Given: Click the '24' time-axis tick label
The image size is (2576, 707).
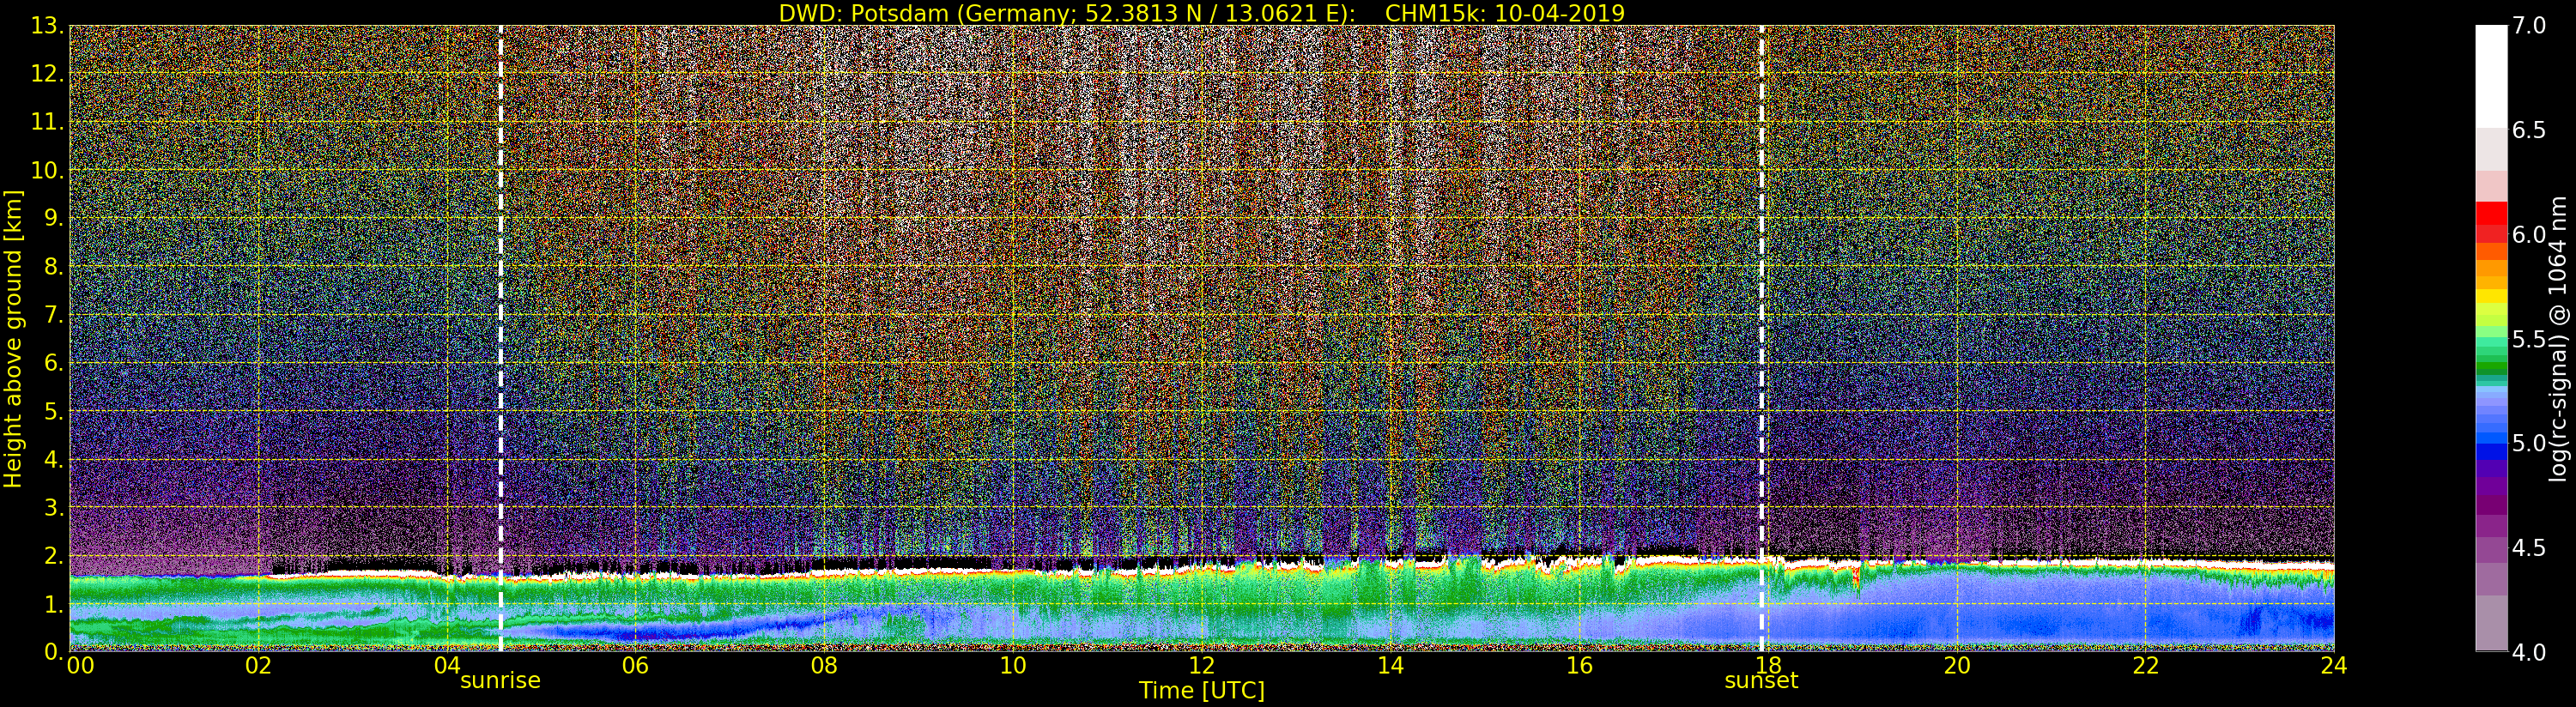Looking at the screenshot, I should 2334,666.
